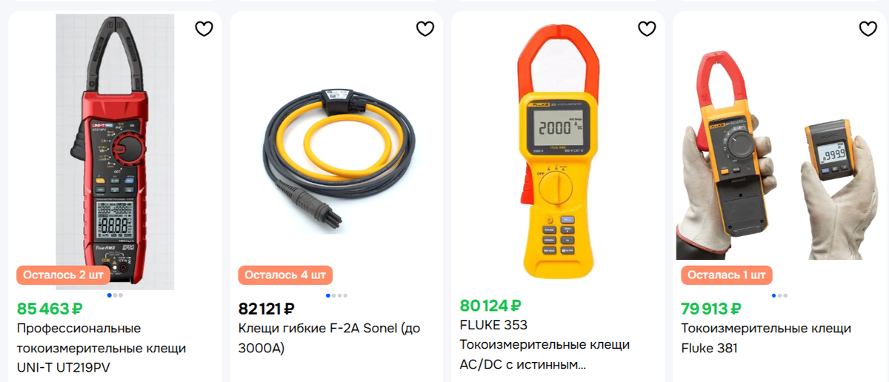Click 'Осталось 4 шт' stock badge
The width and height of the screenshot is (889, 382).
click(x=285, y=275)
